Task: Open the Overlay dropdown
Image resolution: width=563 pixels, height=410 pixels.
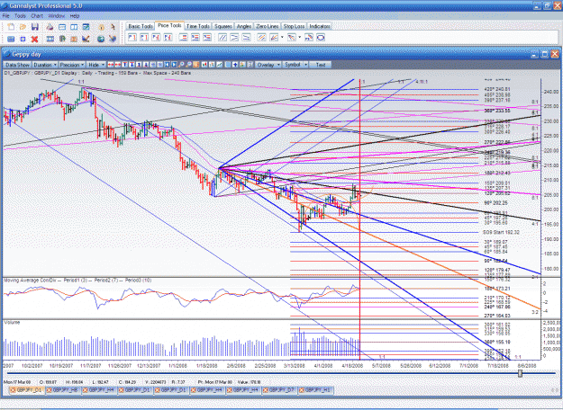Action: coord(268,65)
